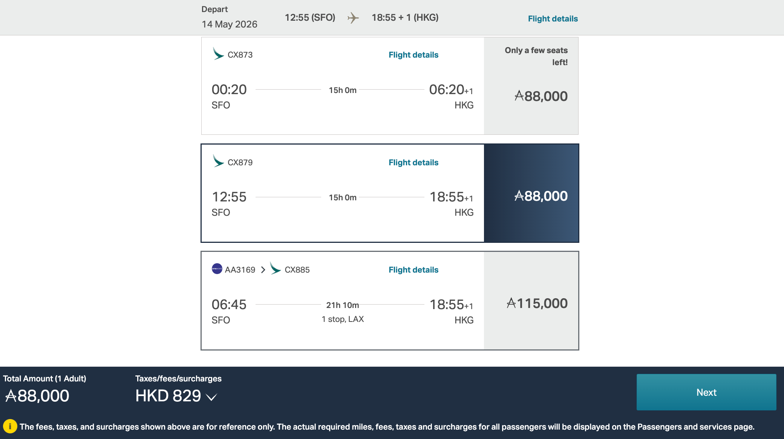
Task: Select the CX873 flight card departing 00:20
Action: point(343,86)
